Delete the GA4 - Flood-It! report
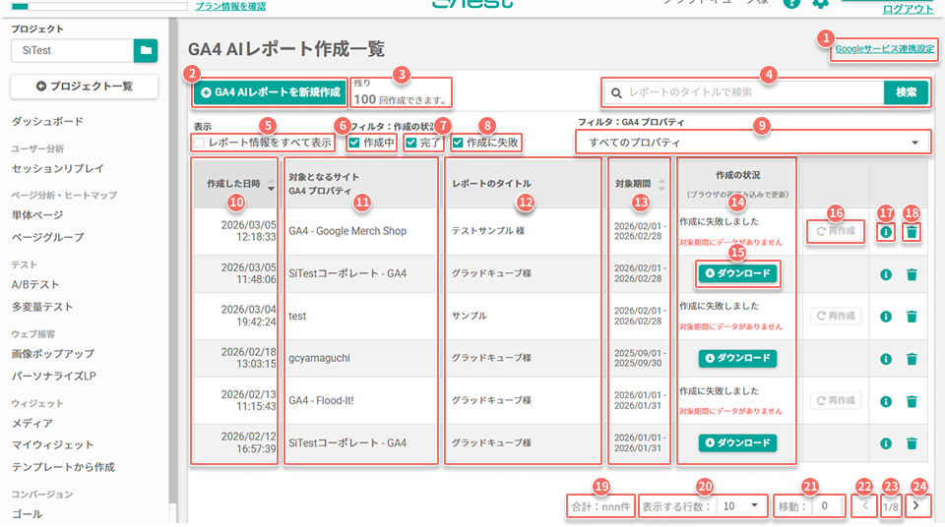945x527 pixels. pos(912,401)
